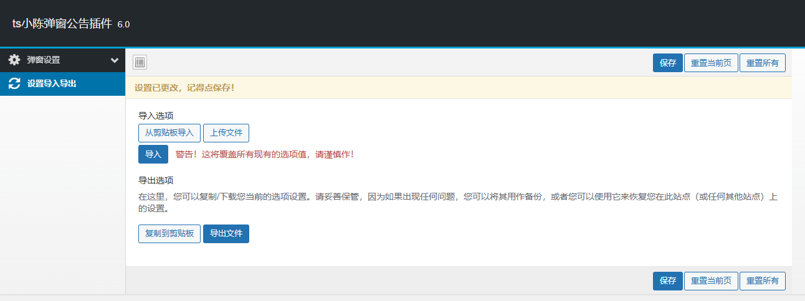
Task: Click the gear icon beside 弹窗设置
Action: coord(14,60)
